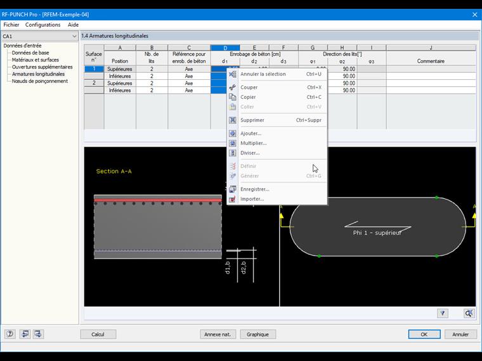482x361 pixels.
Task: Click the Copier pages icon
Action: tap(233, 97)
